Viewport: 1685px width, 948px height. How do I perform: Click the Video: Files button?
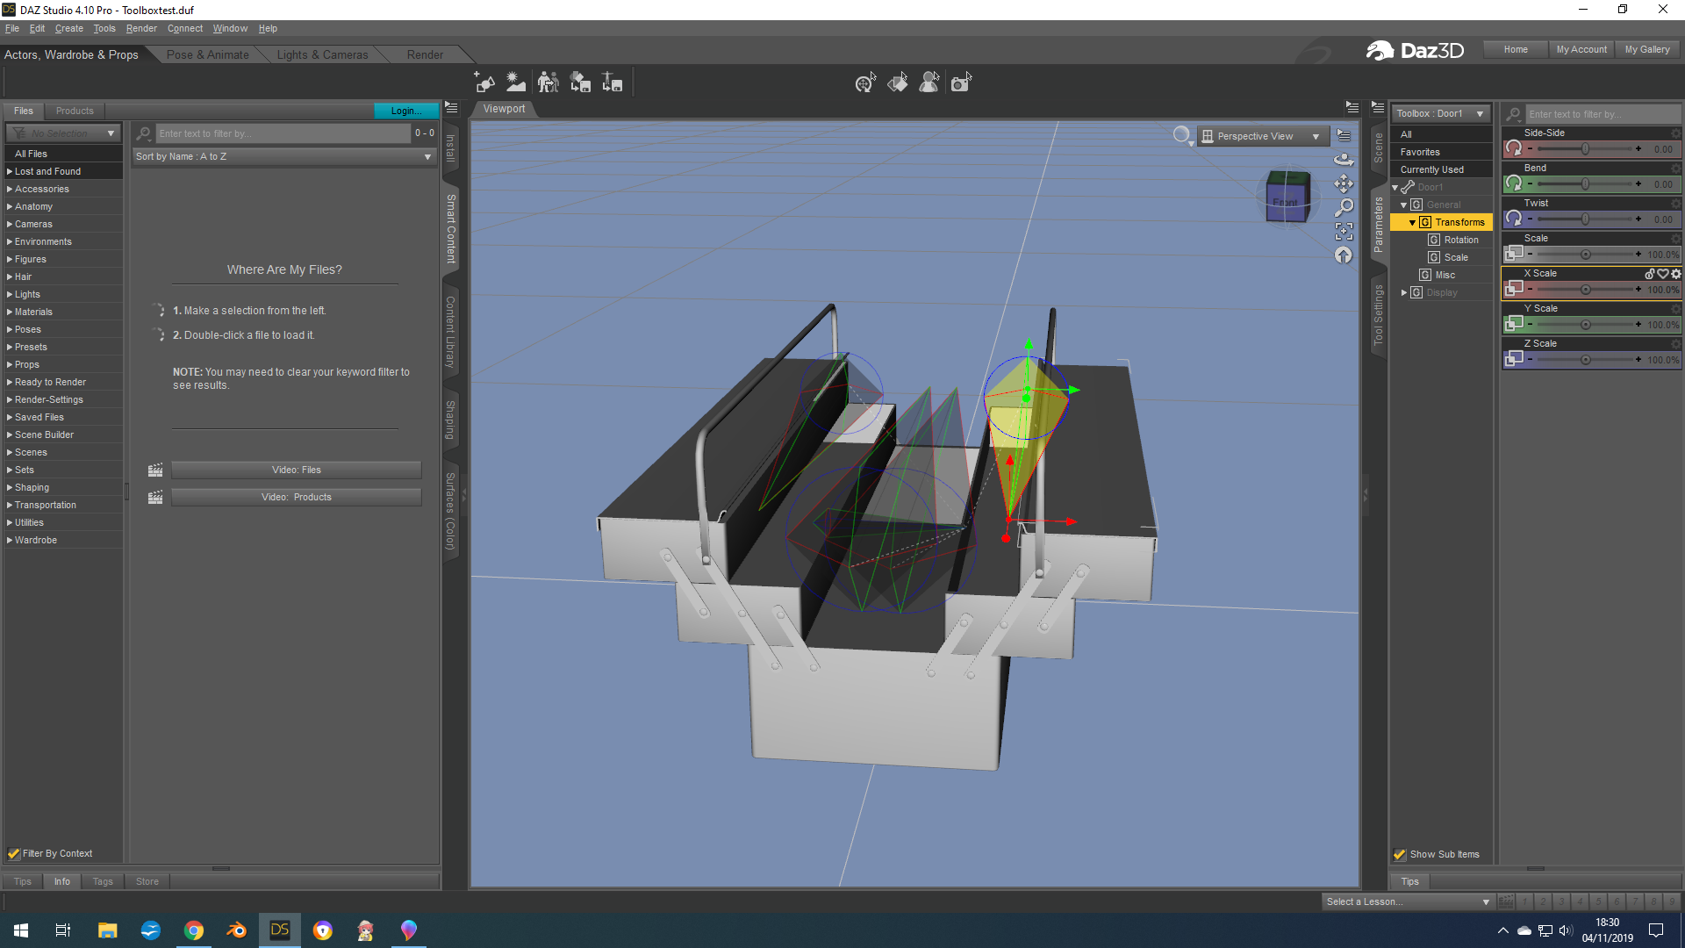296,470
